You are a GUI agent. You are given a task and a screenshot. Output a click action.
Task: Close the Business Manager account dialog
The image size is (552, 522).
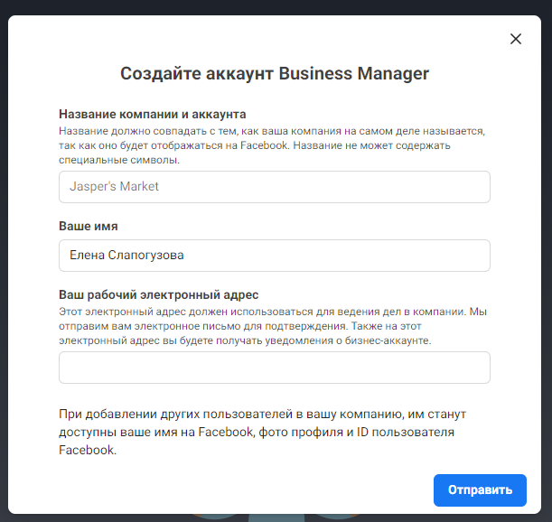516,39
